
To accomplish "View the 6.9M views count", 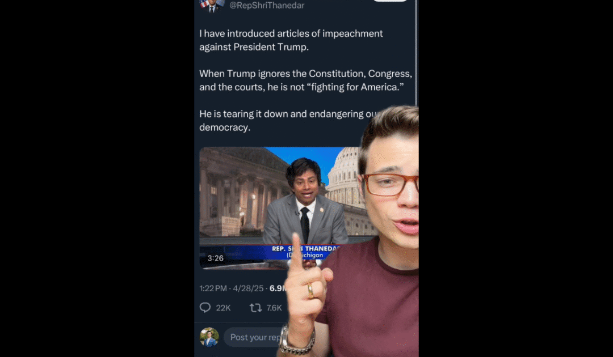I will point(278,288).
